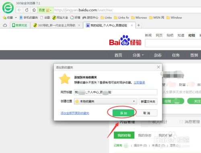Image resolution: width=201 pixels, height=153 pixels.
Task: Open the Window bookmark folder
Action: point(174,18)
